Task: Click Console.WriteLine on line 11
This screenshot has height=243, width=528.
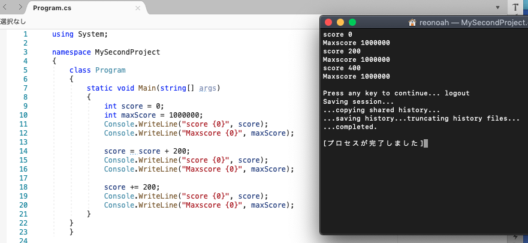Action: point(141,124)
